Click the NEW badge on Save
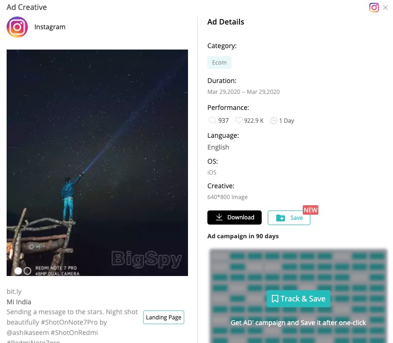This screenshot has width=393, height=343. (x=310, y=210)
